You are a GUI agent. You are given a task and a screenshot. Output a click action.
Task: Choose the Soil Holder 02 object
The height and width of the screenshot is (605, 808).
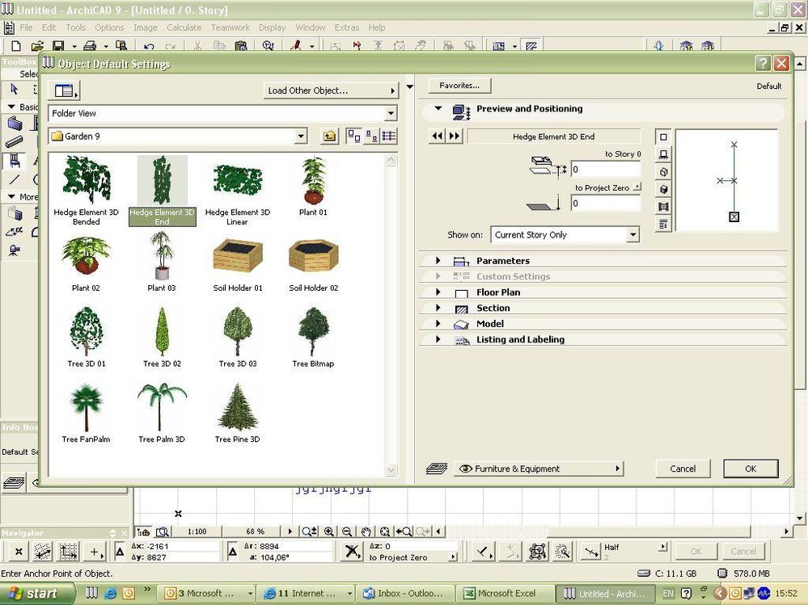[313, 264]
